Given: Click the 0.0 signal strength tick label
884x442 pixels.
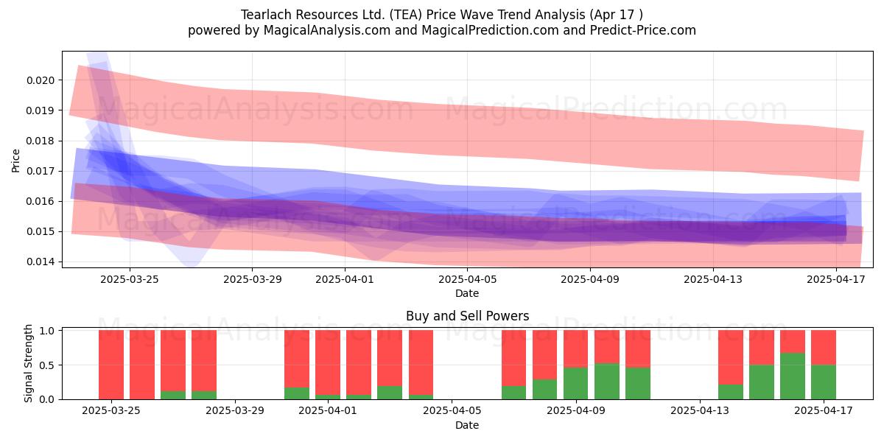Looking at the screenshot, I should tap(48, 399).
